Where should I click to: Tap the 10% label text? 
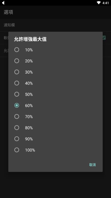[29, 50]
